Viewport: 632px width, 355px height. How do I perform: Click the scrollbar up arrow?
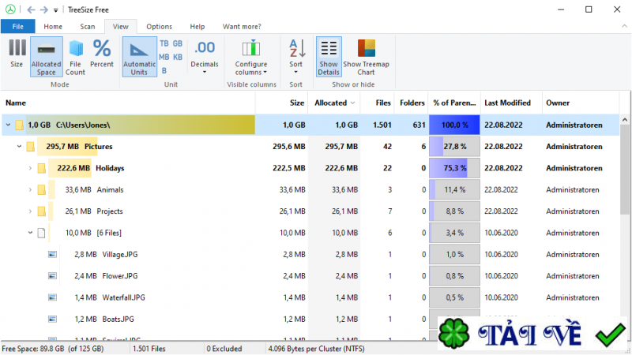[625, 120]
